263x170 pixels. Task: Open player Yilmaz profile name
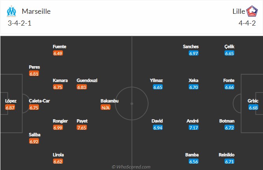[156, 80]
